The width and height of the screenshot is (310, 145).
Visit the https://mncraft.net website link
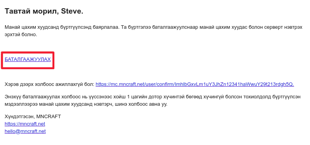point(25,124)
